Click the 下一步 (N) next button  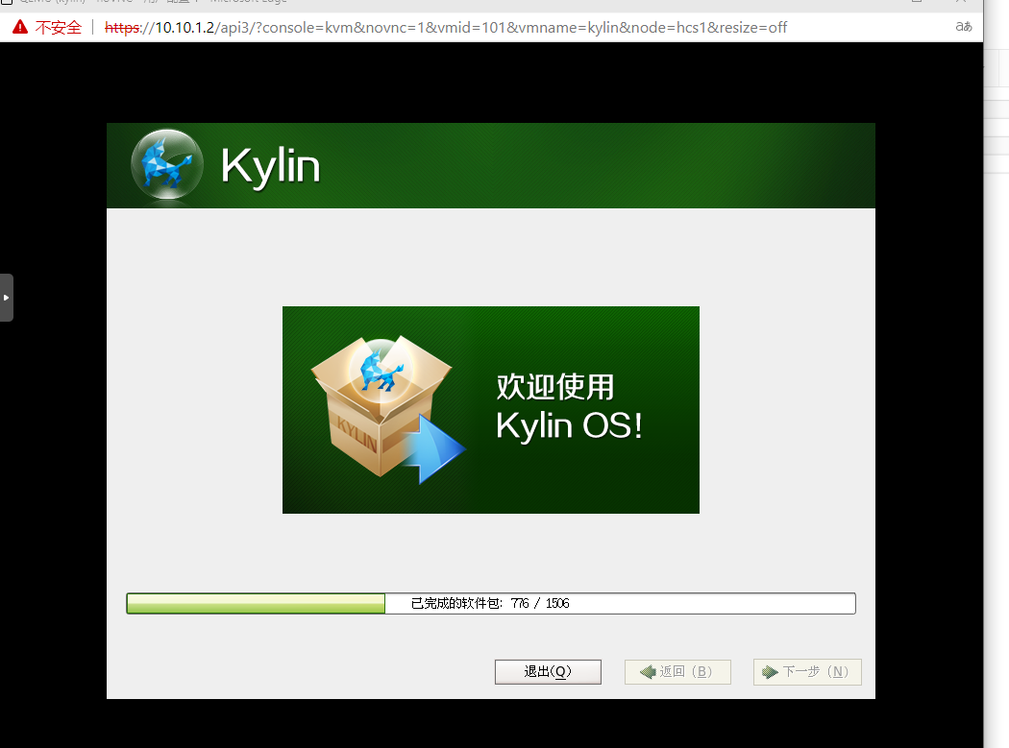point(807,671)
